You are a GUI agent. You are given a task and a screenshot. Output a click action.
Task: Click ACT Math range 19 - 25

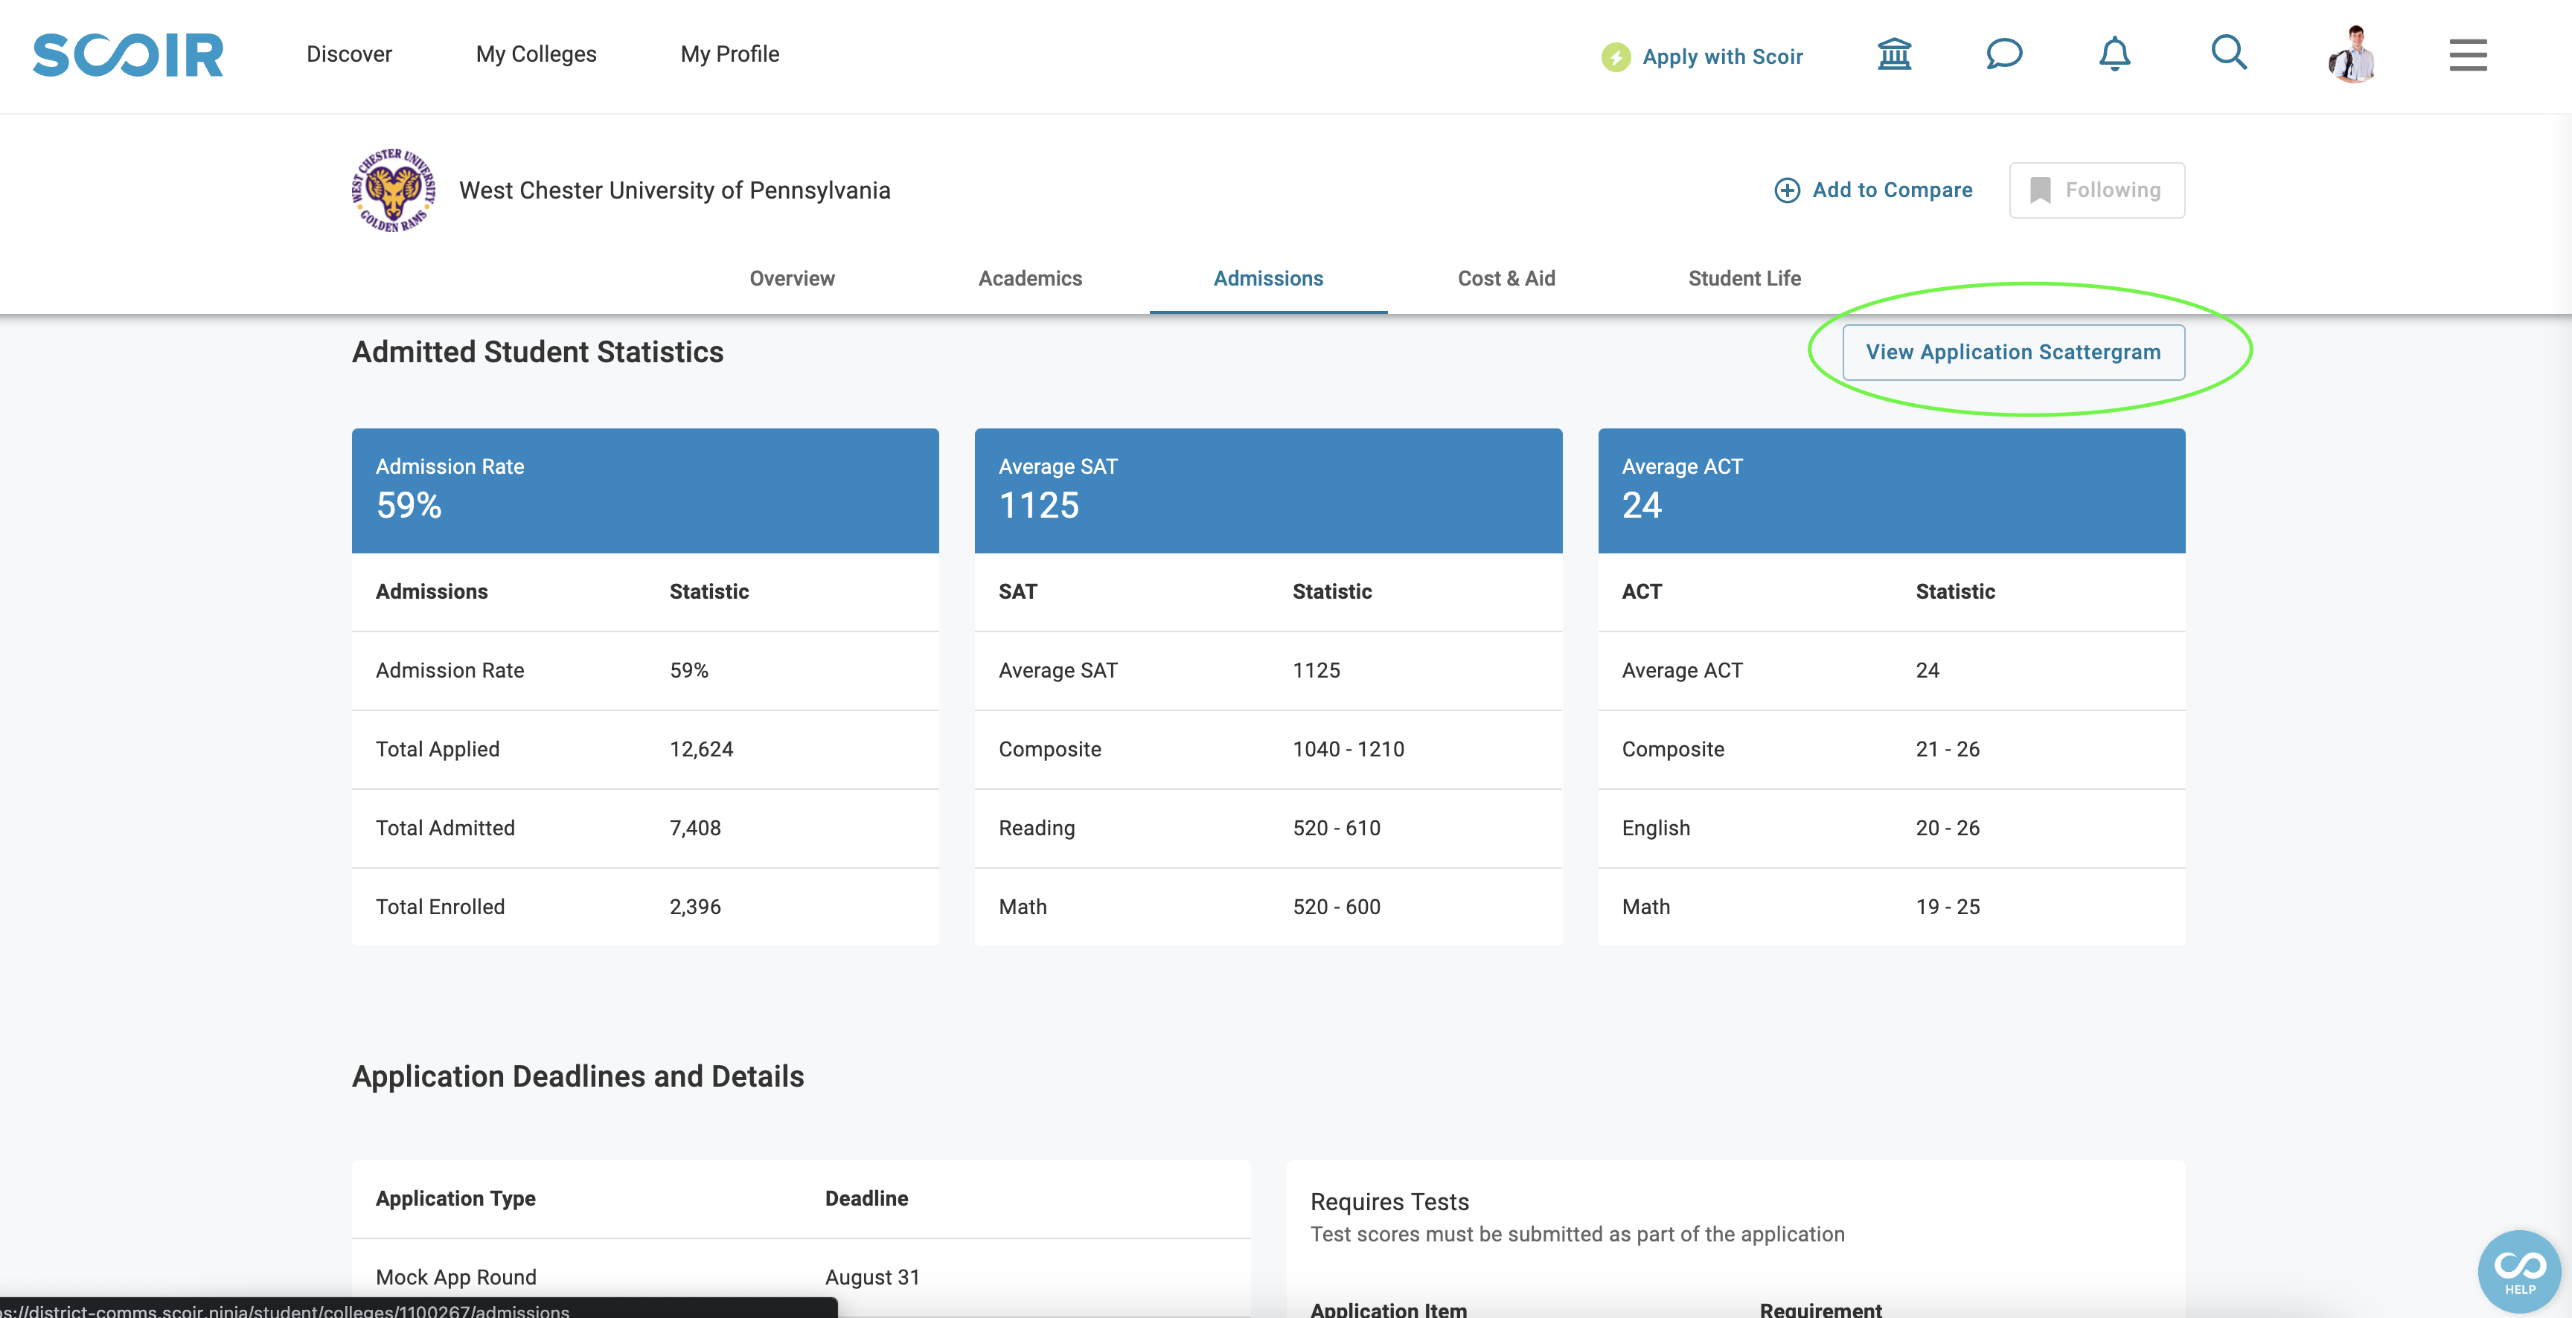1947,907
